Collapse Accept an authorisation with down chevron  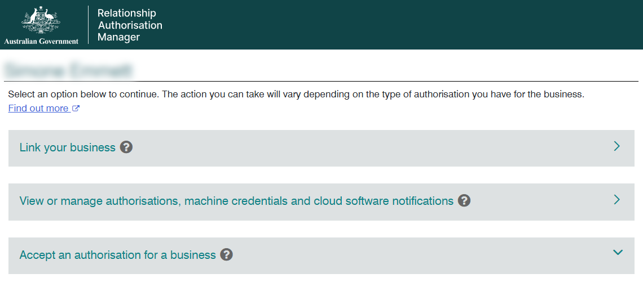point(617,253)
